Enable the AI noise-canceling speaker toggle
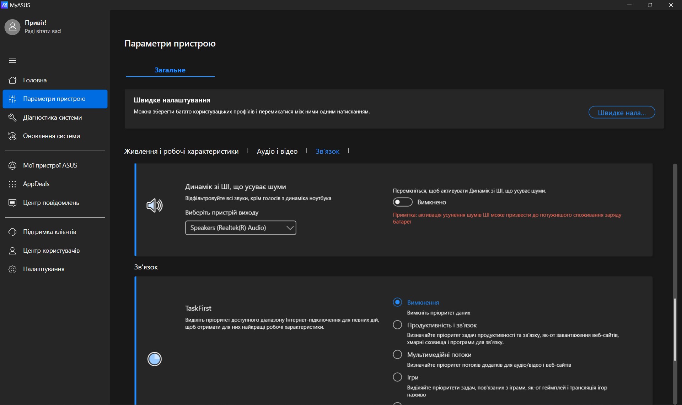The width and height of the screenshot is (682, 405). (402, 202)
